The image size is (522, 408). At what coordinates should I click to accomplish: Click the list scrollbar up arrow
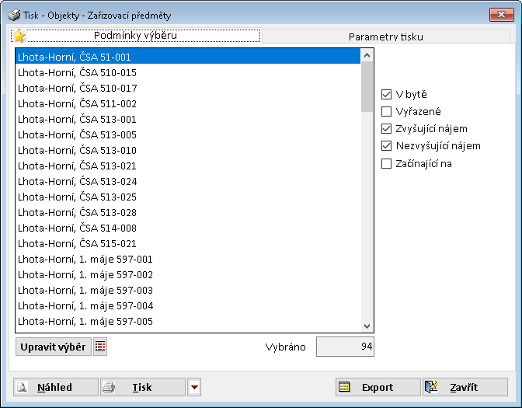pos(367,55)
